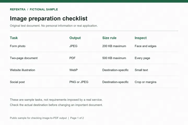The image size is (188, 125).
Task: Click the 'Every page' cell
Action: coord(142,58)
